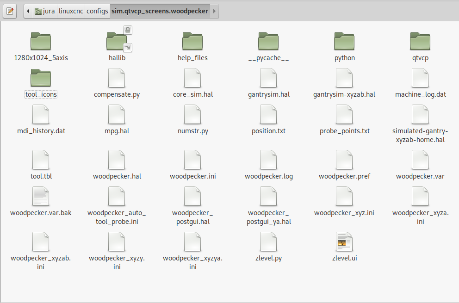
Task: Select the zlevel.py file icon
Action: point(268,242)
